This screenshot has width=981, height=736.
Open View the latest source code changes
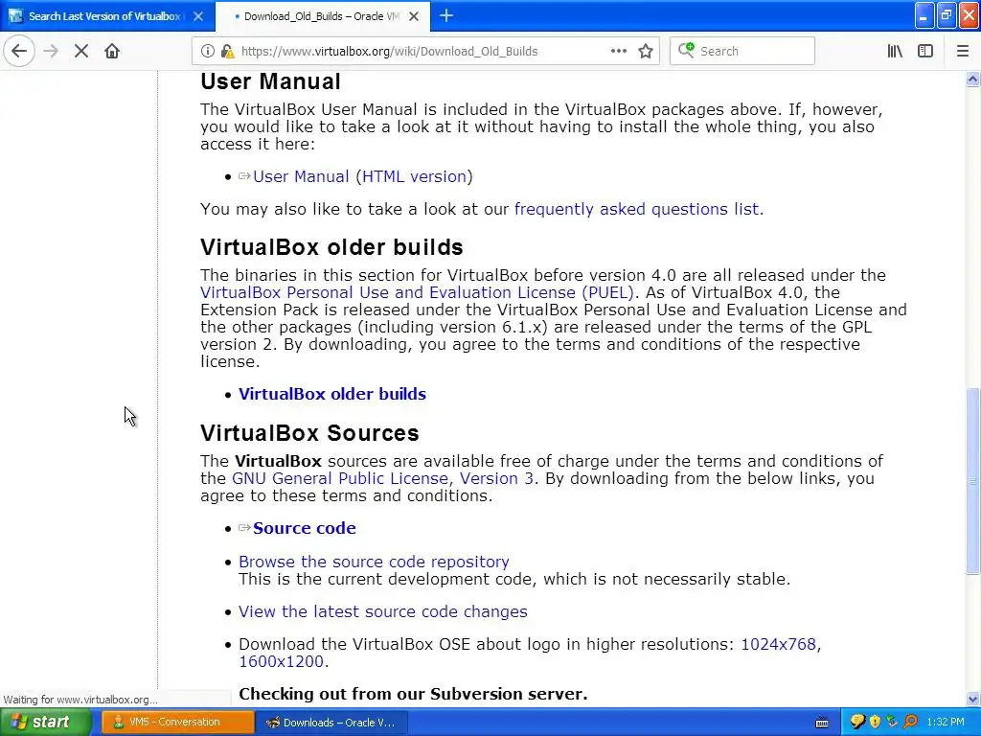coord(383,611)
